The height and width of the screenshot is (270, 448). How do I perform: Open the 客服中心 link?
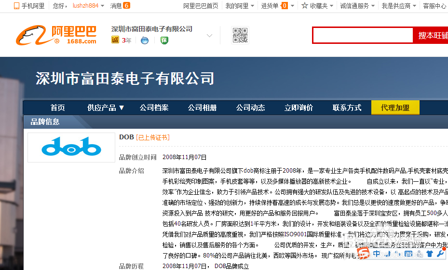pyautogui.click(x=434, y=6)
